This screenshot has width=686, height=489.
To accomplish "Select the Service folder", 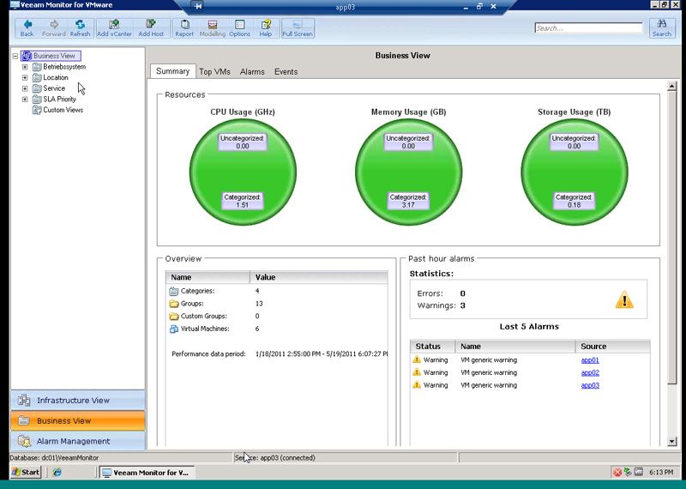I will pyautogui.click(x=49, y=88).
